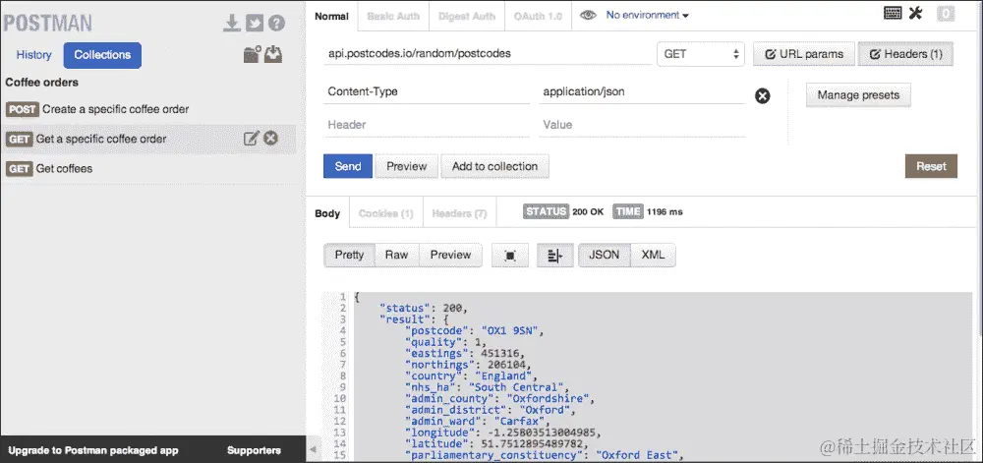Choose XML response format
983x463 pixels.
[x=653, y=255]
